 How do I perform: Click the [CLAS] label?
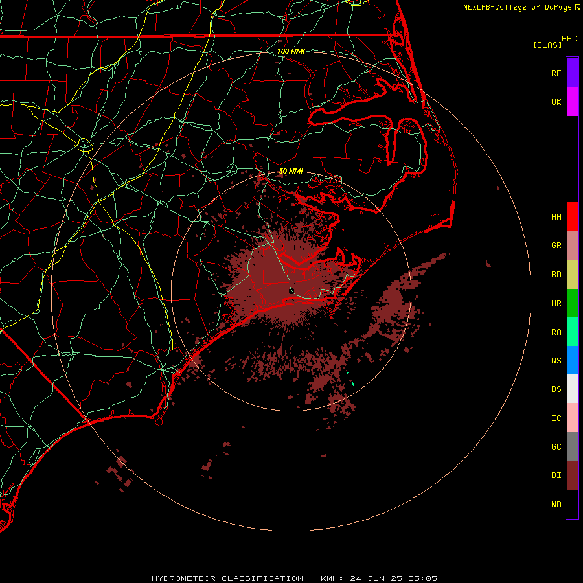coord(547,45)
